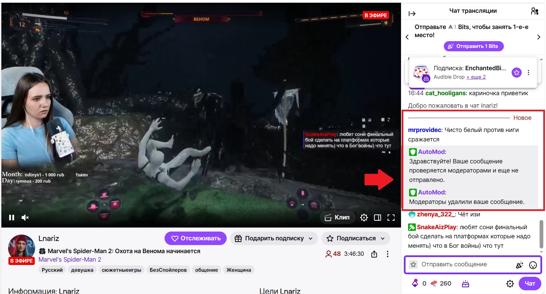Select the Русский tag
Image resolution: width=546 pixels, height=294 pixels.
coord(52,270)
